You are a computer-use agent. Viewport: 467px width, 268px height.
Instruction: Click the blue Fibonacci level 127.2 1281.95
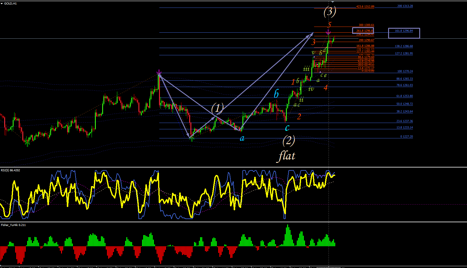coord(404,53)
